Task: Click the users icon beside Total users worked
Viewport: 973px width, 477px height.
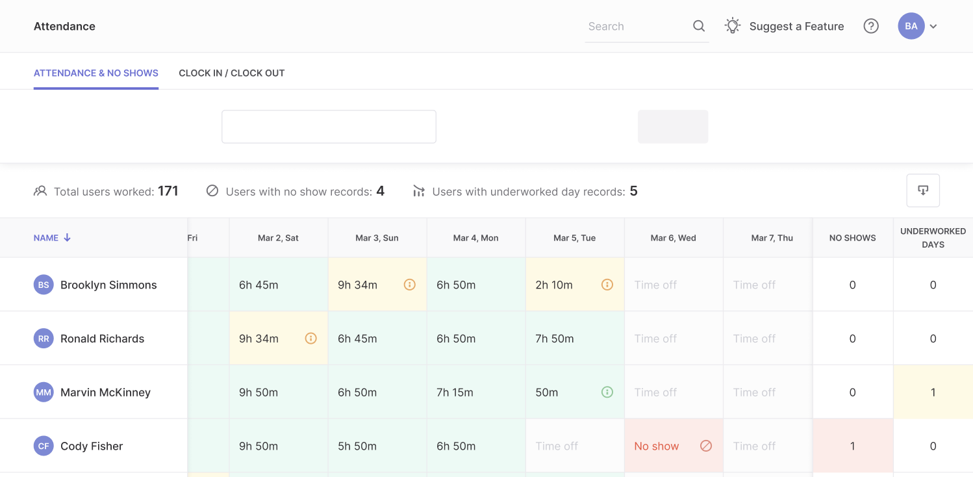Action: tap(40, 190)
